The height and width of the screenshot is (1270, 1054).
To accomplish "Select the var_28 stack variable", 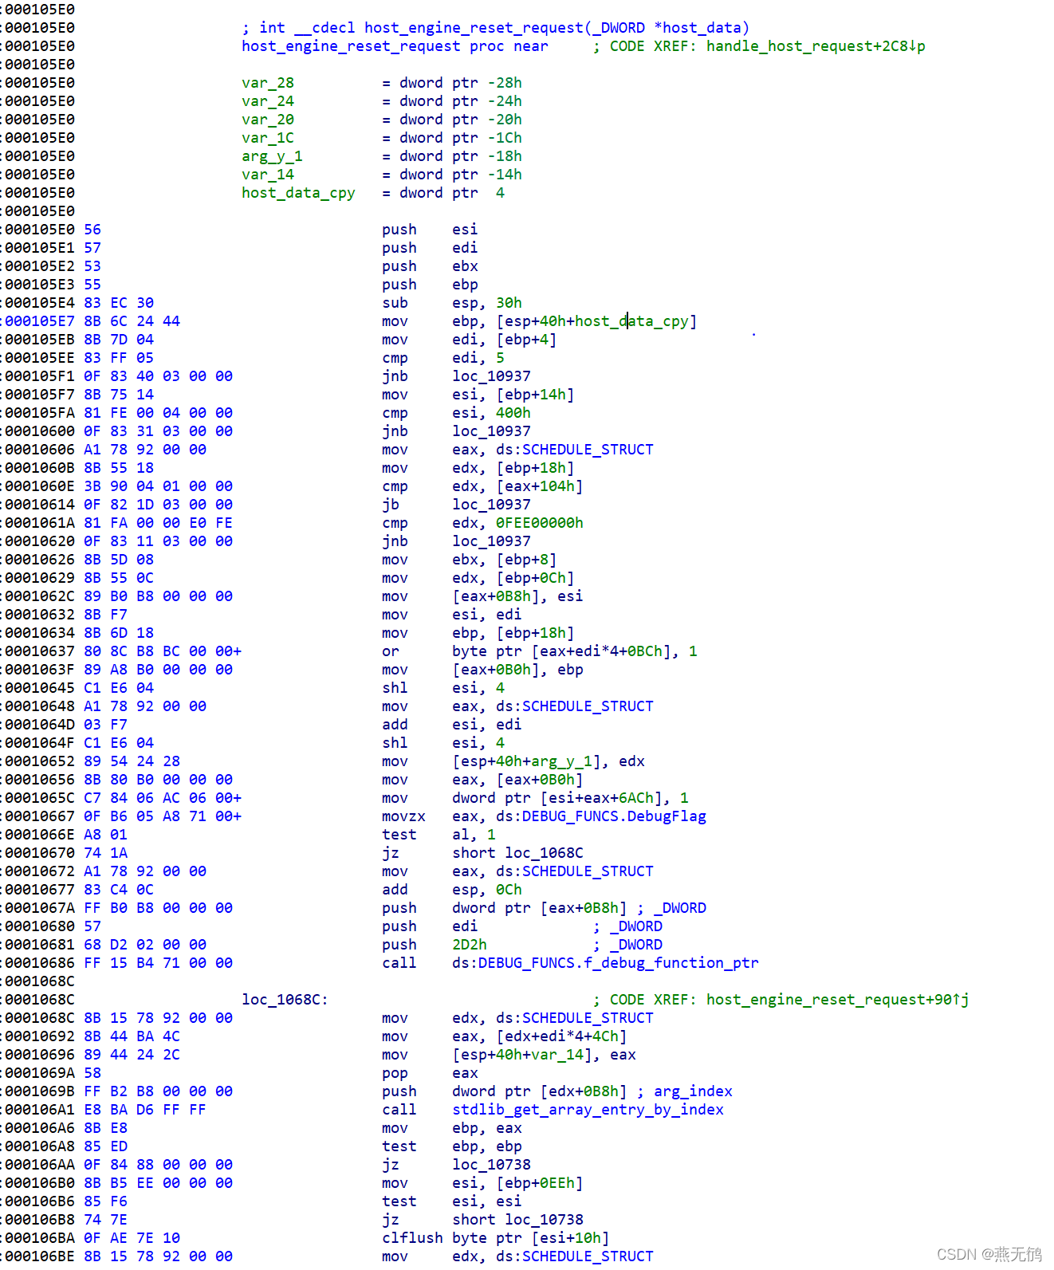I will point(268,83).
